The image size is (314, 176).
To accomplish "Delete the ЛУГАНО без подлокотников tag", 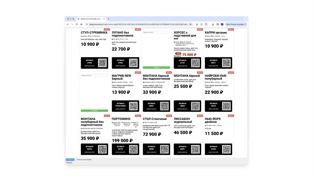I will tap(138, 29).
